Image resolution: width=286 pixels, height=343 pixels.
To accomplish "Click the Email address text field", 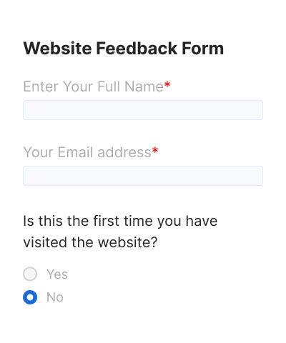I will 143,176.
